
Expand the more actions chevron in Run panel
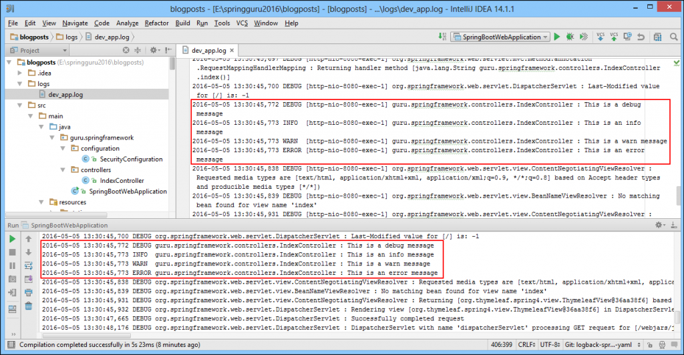[13, 334]
